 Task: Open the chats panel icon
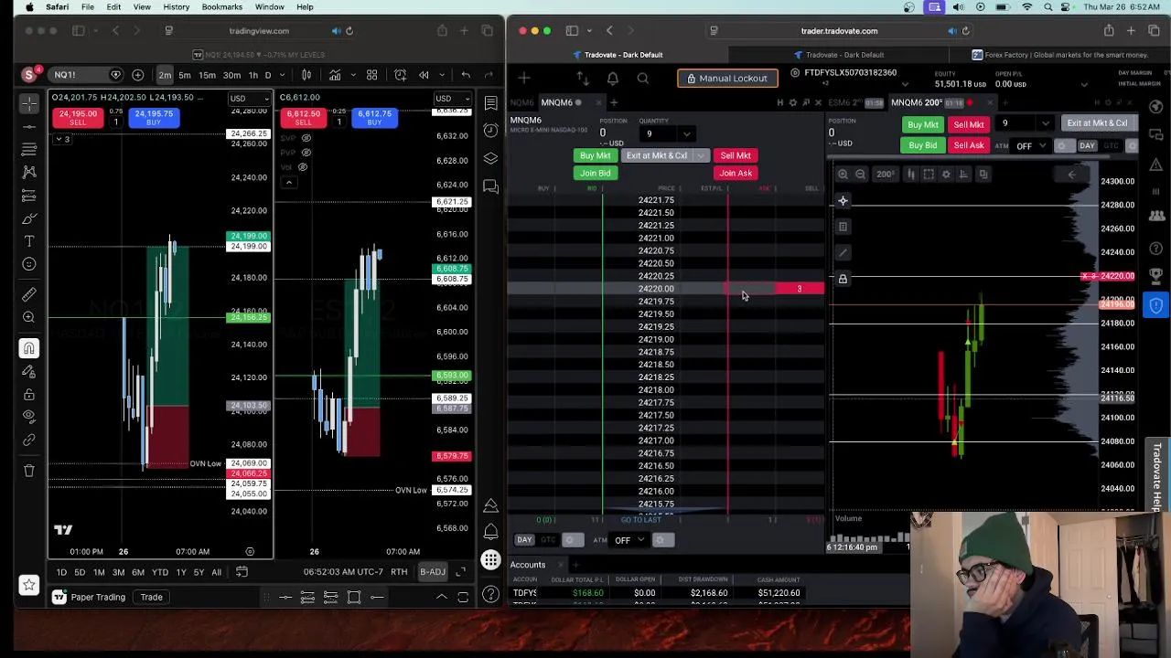click(x=491, y=186)
